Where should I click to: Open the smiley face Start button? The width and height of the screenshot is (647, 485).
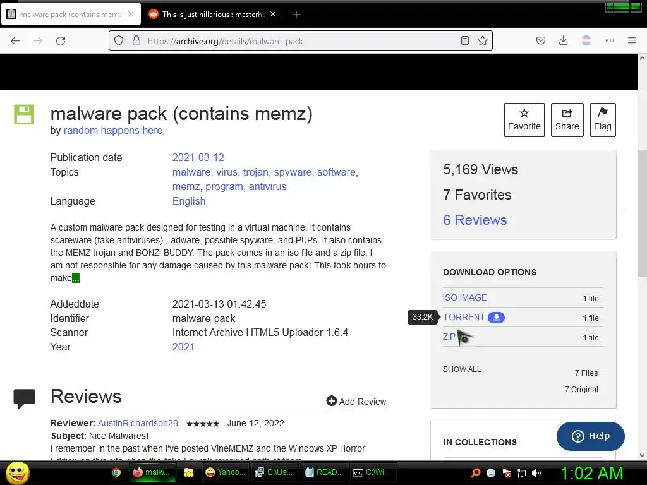click(x=18, y=472)
